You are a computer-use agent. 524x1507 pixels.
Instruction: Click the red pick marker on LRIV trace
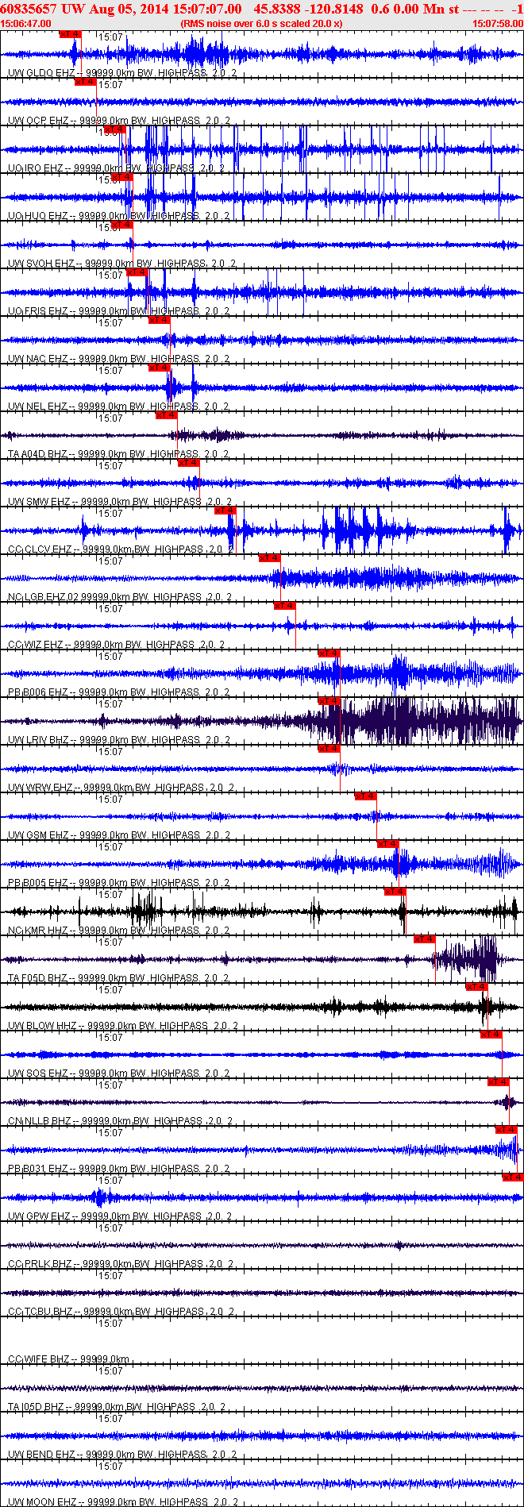[329, 701]
